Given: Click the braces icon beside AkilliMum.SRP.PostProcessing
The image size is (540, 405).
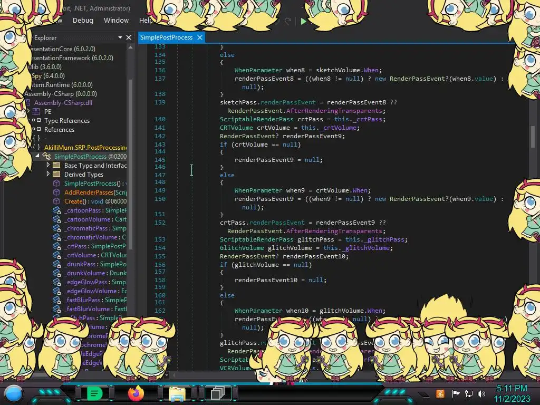Looking at the screenshot, I should [36, 147].
